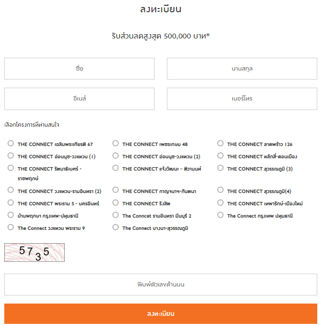Select THE CONNECT หลักสี่-ดอนเมือง radio button
This screenshot has width=321, height=326.
pyautogui.click(x=220, y=156)
